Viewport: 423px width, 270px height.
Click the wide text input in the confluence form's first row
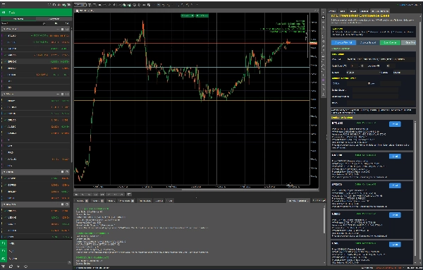coord(381,59)
